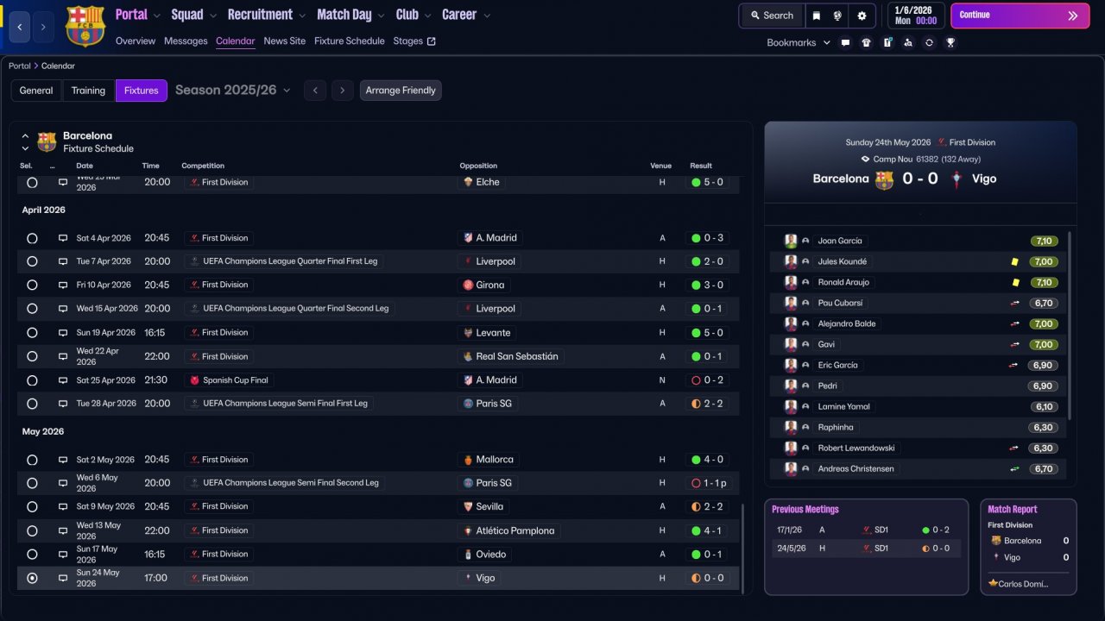Go back with the left navigation arrow

point(19,27)
